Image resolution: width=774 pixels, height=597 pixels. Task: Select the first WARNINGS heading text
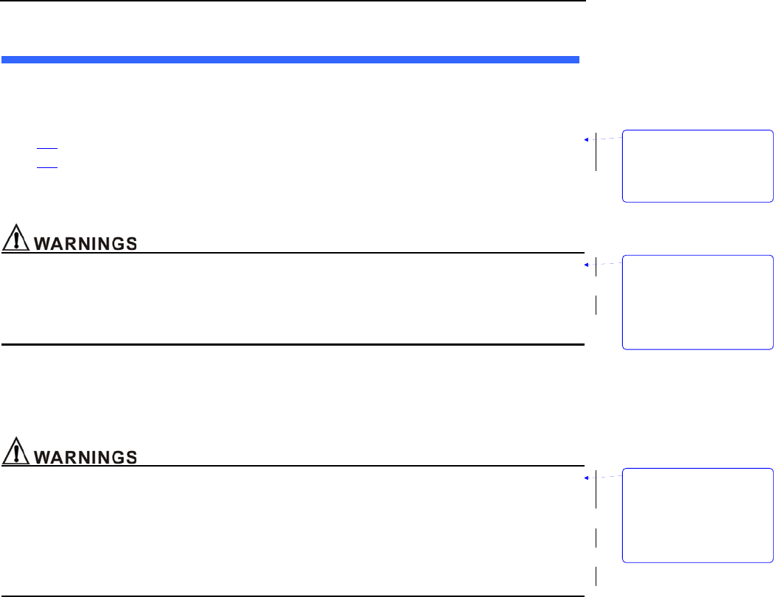[86, 243]
